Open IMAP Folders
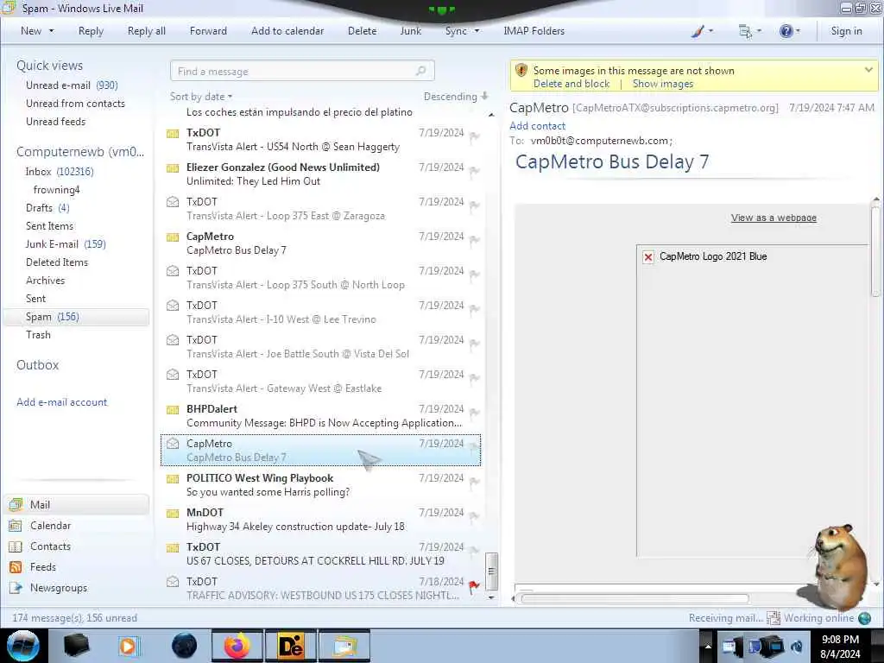 534,31
